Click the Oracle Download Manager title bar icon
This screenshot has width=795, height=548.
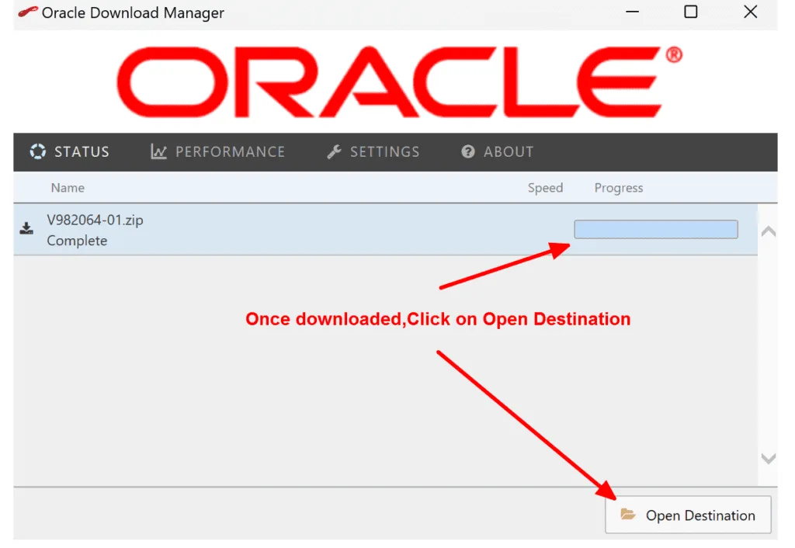[x=27, y=12]
